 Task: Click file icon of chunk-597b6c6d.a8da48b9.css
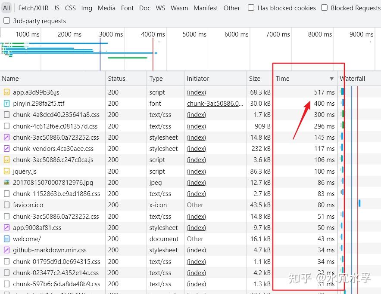pyautogui.click(x=7, y=284)
